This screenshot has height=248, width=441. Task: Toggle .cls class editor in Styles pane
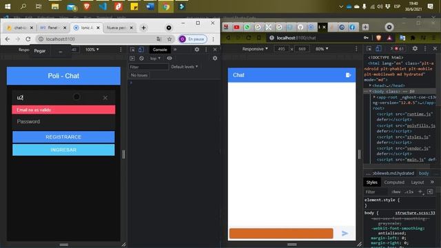point(409,192)
